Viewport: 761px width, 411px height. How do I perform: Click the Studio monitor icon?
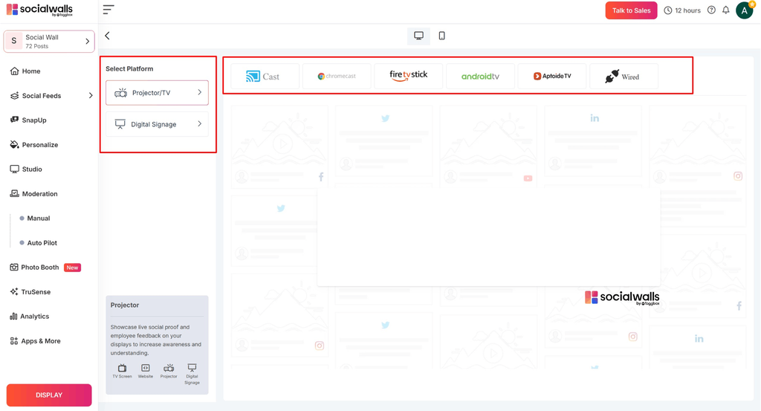click(x=15, y=169)
